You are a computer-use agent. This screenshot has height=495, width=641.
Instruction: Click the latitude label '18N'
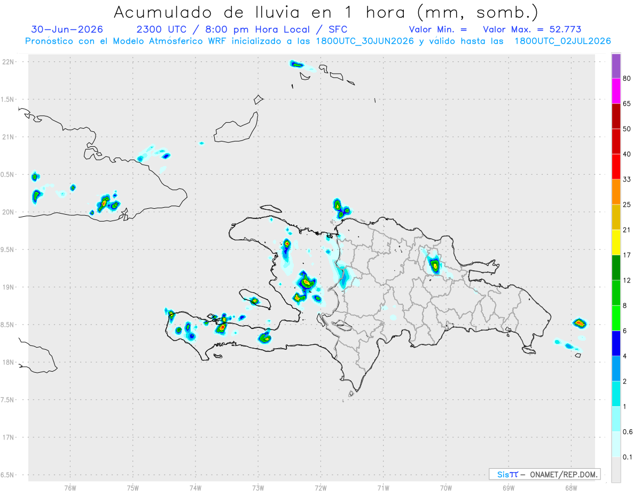(x=9, y=362)
